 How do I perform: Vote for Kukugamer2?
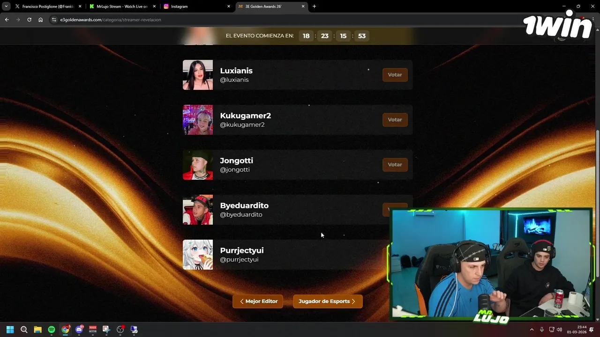(395, 120)
